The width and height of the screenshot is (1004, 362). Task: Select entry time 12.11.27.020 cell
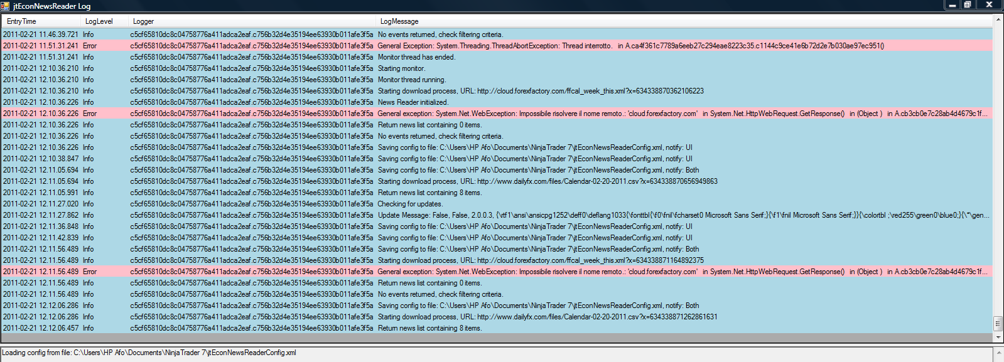coord(41,204)
